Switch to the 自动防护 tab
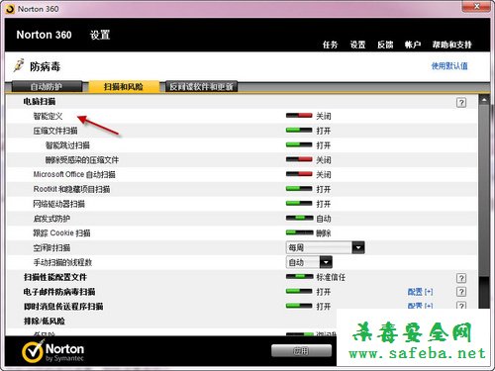 coord(47,87)
